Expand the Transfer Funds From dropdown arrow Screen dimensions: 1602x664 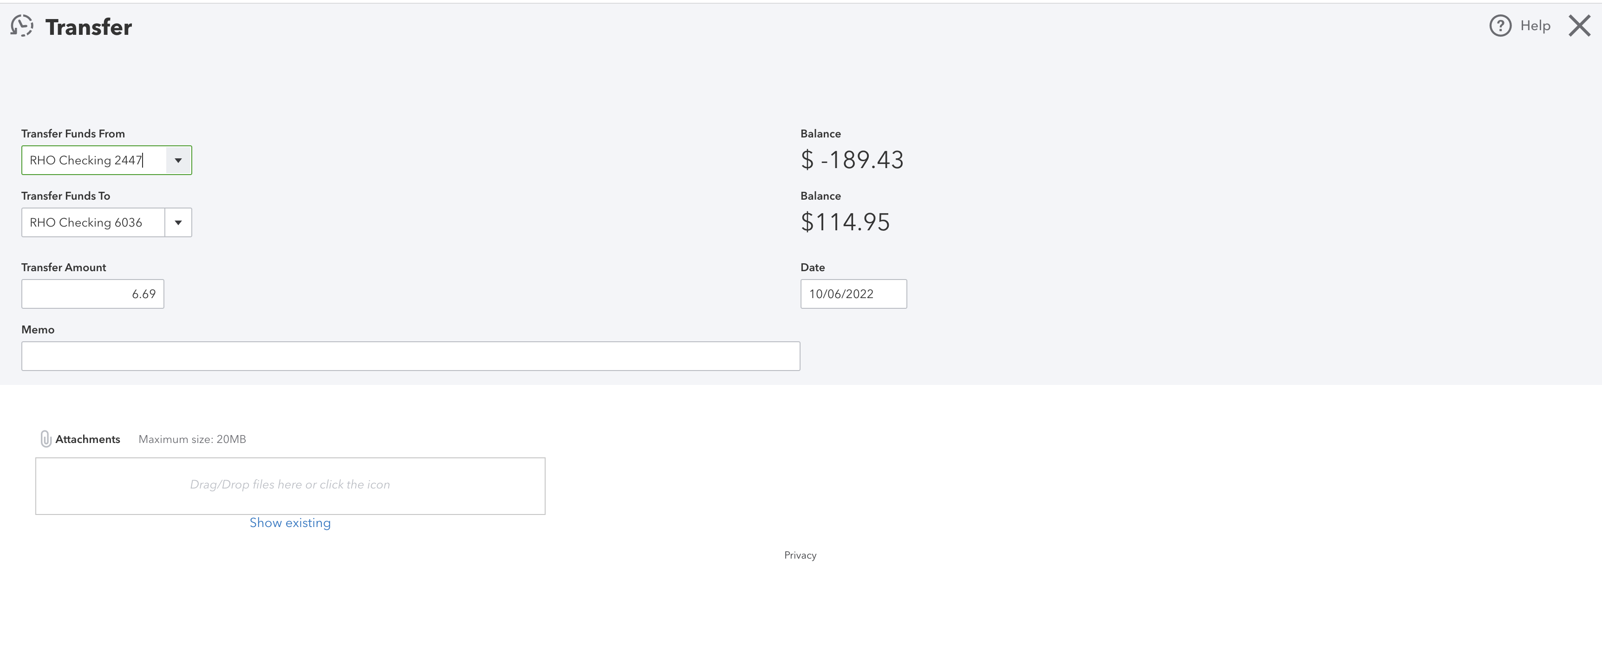coord(178,160)
